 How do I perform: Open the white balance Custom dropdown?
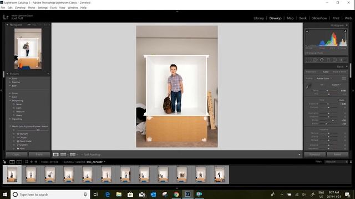click(x=337, y=85)
